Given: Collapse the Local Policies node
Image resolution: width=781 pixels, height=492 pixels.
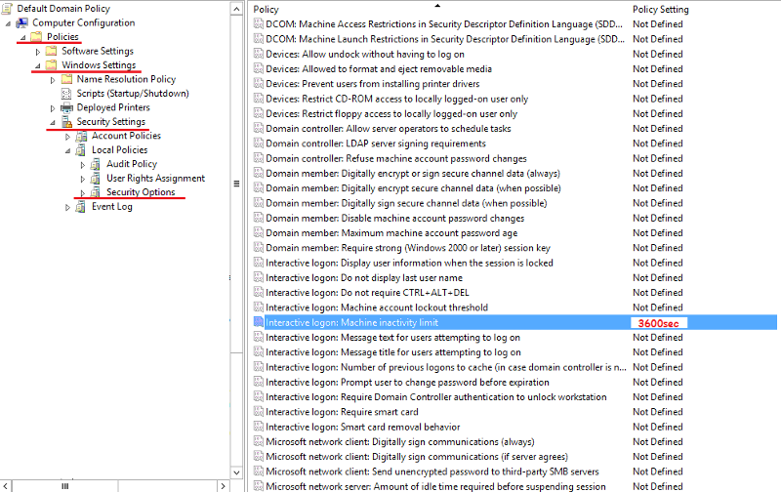Looking at the screenshot, I should tap(67, 151).
